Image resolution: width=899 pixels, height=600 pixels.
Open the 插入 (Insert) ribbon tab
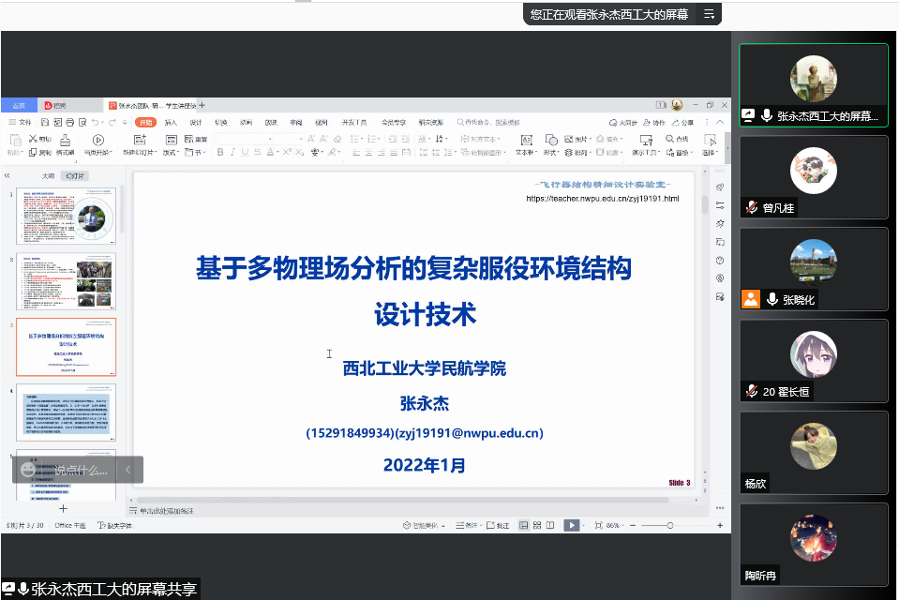[171, 123]
